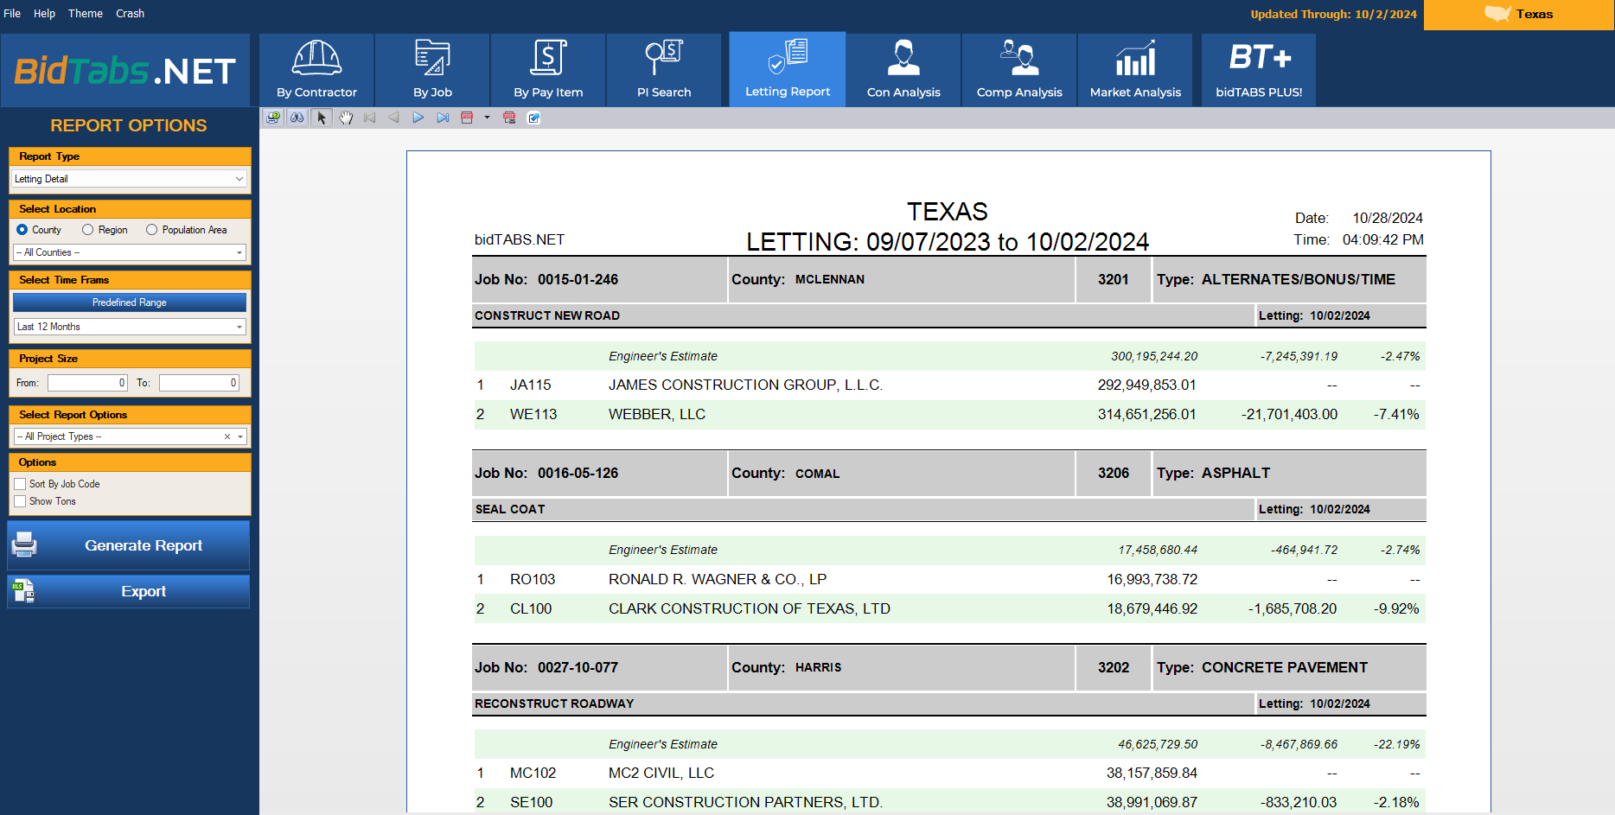This screenshot has width=1615, height=815.
Task: Switch to Letting Report tab
Action: click(788, 69)
